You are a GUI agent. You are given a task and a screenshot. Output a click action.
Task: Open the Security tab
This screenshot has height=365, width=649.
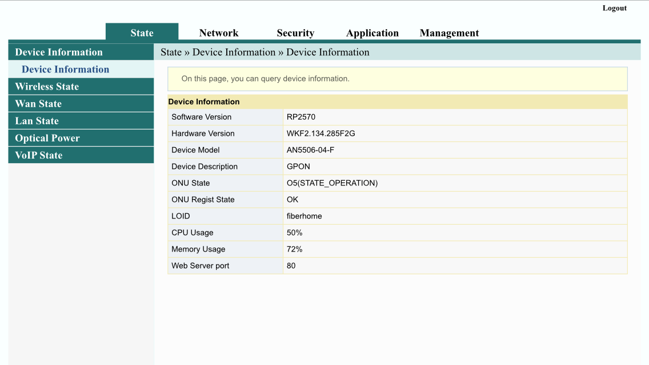pyautogui.click(x=295, y=33)
